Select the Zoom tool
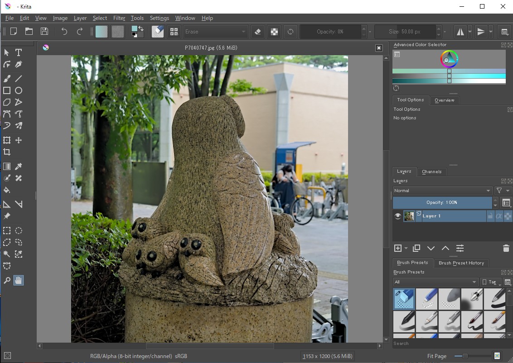Image resolution: width=513 pixels, height=363 pixels. 7,280
